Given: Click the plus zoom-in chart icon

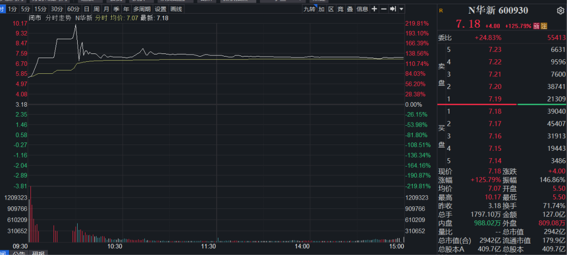Looking at the screenshot, I should point(374,9).
